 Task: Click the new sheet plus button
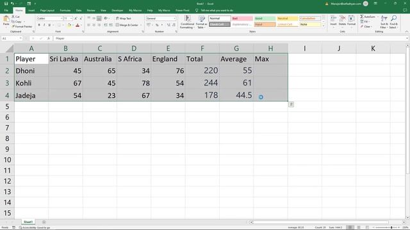click(44, 222)
